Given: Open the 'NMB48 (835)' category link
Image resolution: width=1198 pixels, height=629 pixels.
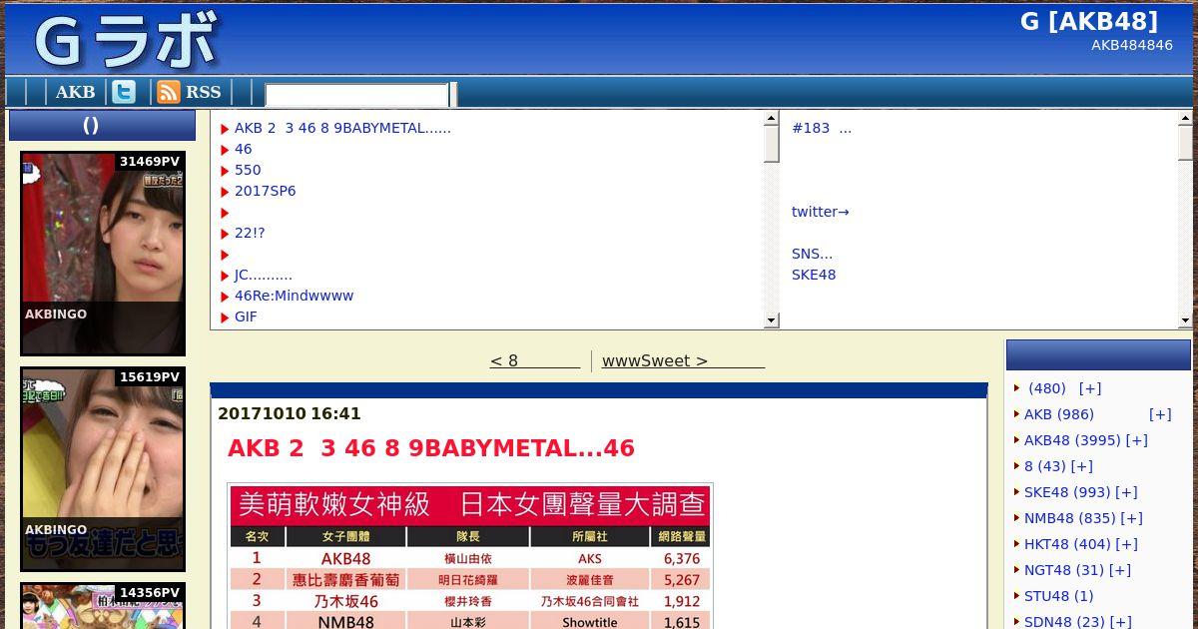Looking at the screenshot, I should pos(1070,518).
